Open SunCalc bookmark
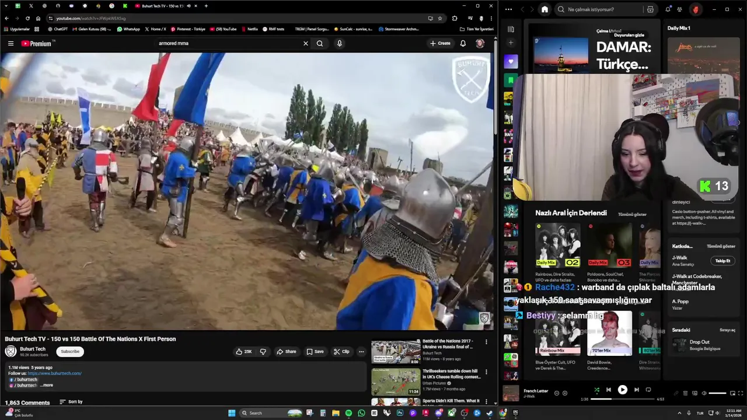The width and height of the screenshot is (747, 420). click(x=353, y=29)
